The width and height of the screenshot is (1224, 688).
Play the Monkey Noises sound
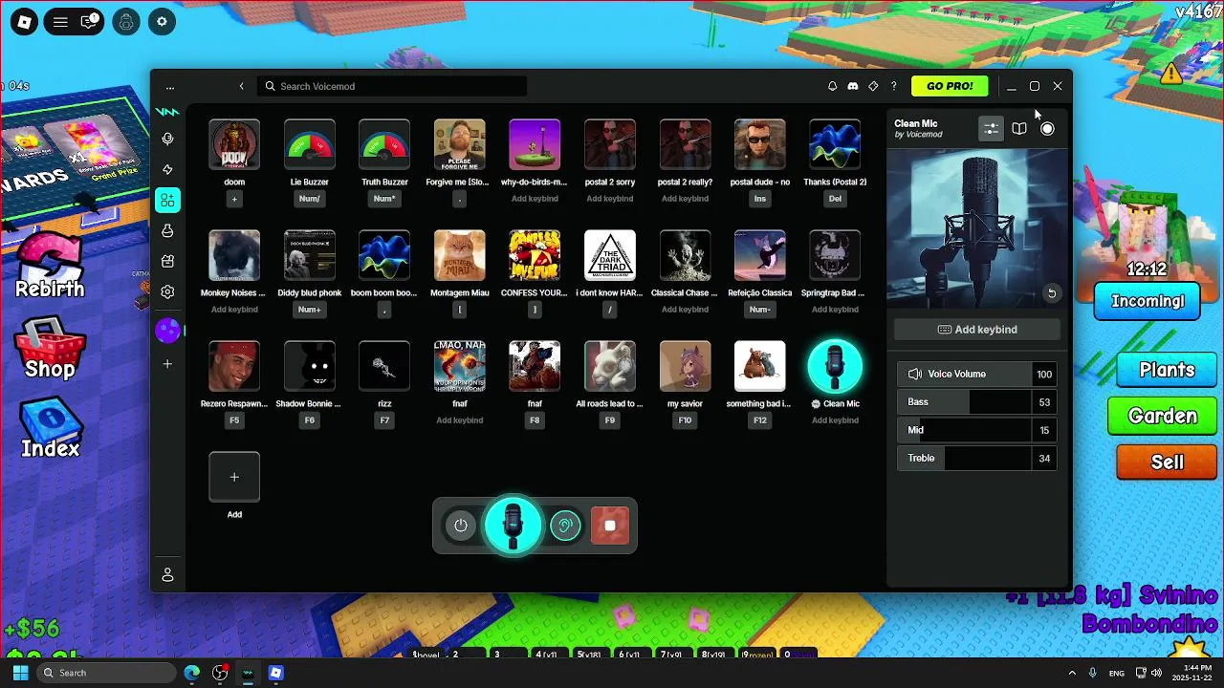click(234, 255)
